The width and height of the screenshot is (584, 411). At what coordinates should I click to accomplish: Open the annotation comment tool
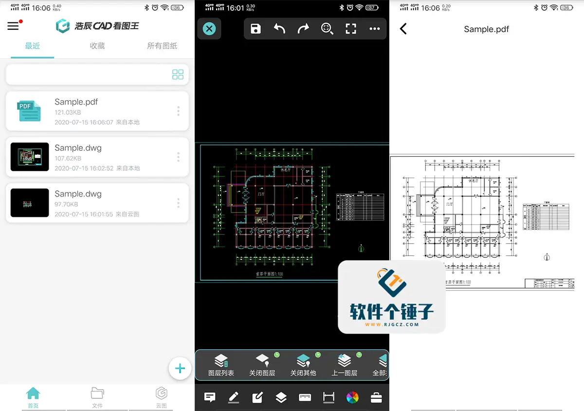coord(209,397)
